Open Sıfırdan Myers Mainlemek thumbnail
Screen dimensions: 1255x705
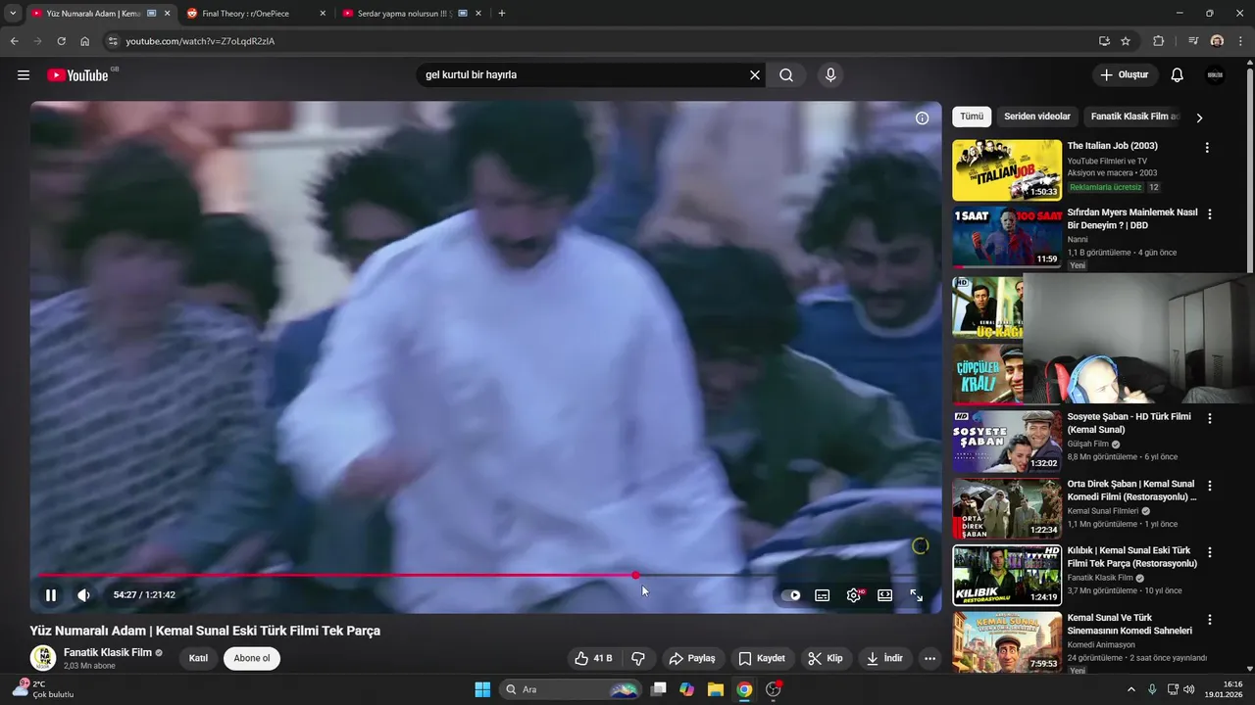(x=1007, y=236)
